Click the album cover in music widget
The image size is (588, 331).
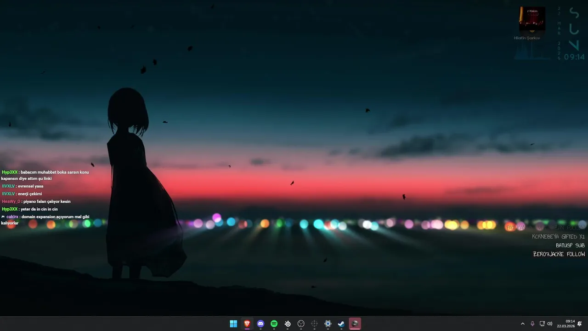pos(532,19)
